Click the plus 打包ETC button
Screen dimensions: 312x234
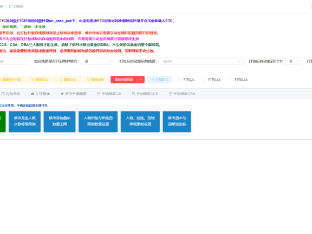tap(160, 80)
